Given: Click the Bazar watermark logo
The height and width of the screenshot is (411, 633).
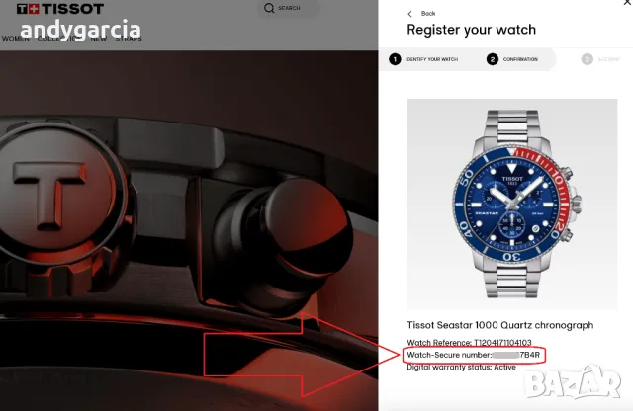Looking at the screenshot, I should [573, 382].
